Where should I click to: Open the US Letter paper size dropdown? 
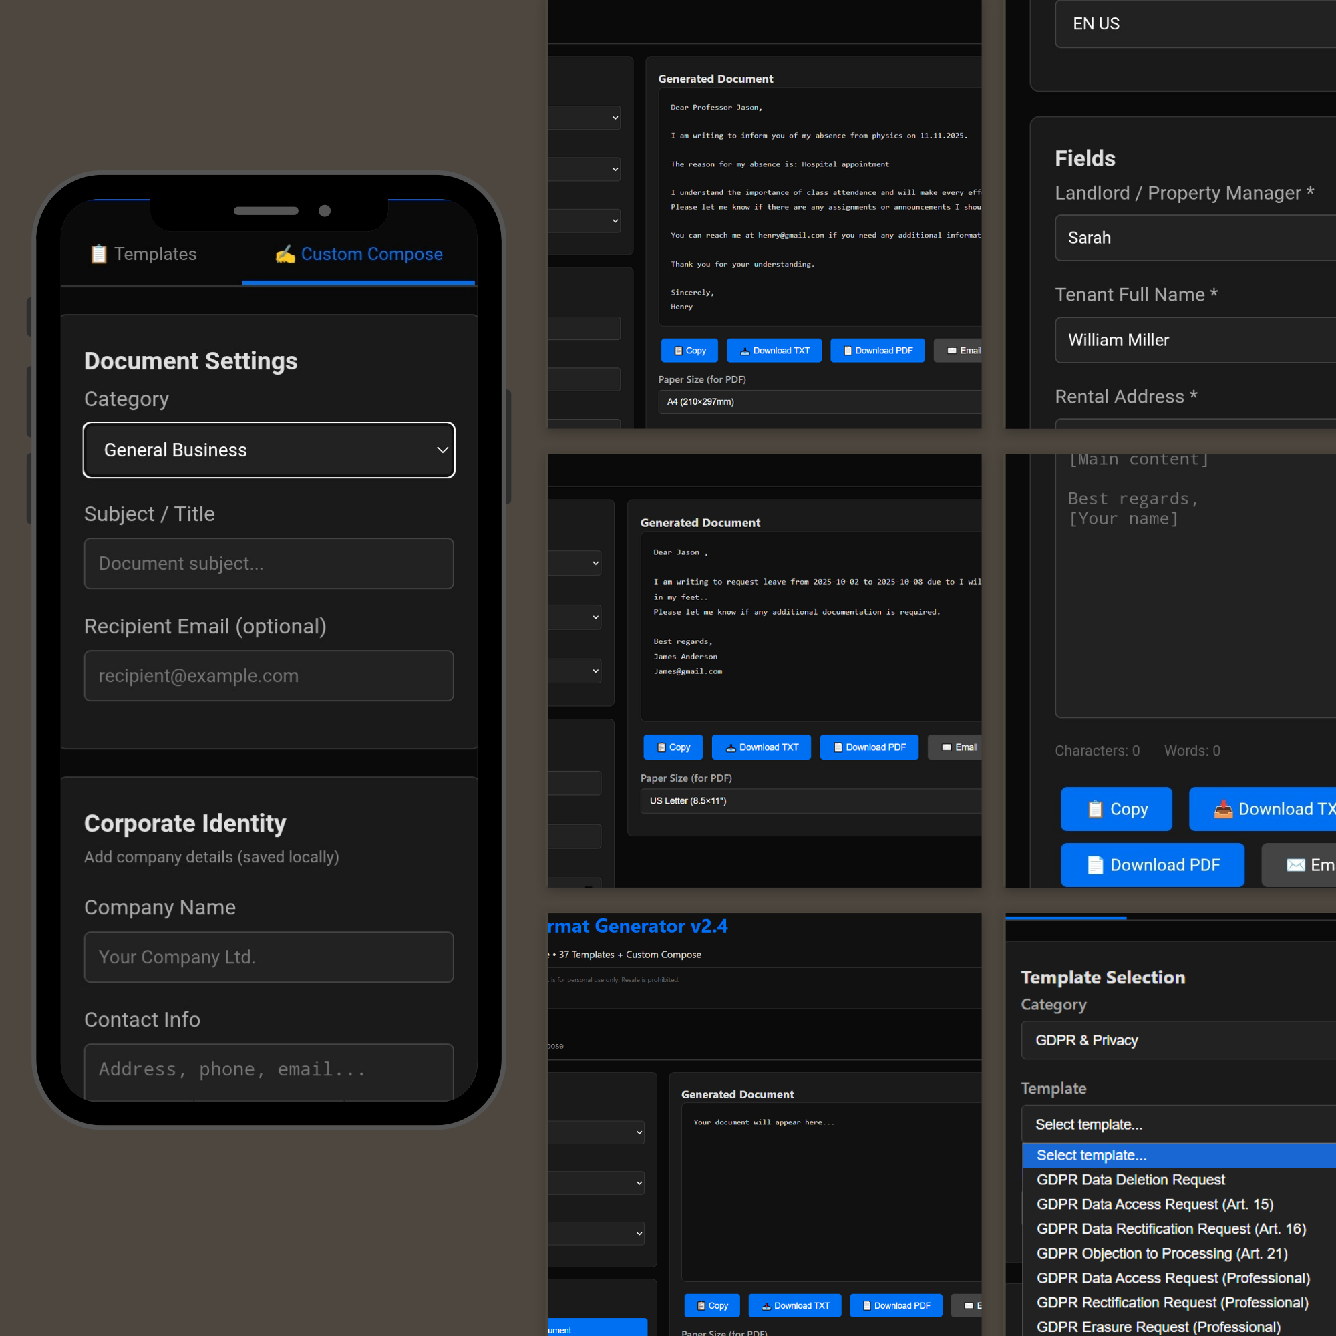point(810,801)
